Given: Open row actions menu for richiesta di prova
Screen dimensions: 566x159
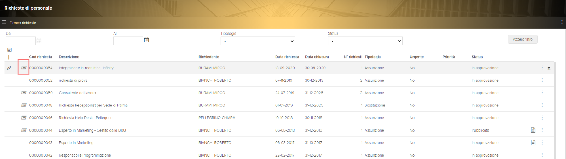Looking at the screenshot, I should pos(542,80).
